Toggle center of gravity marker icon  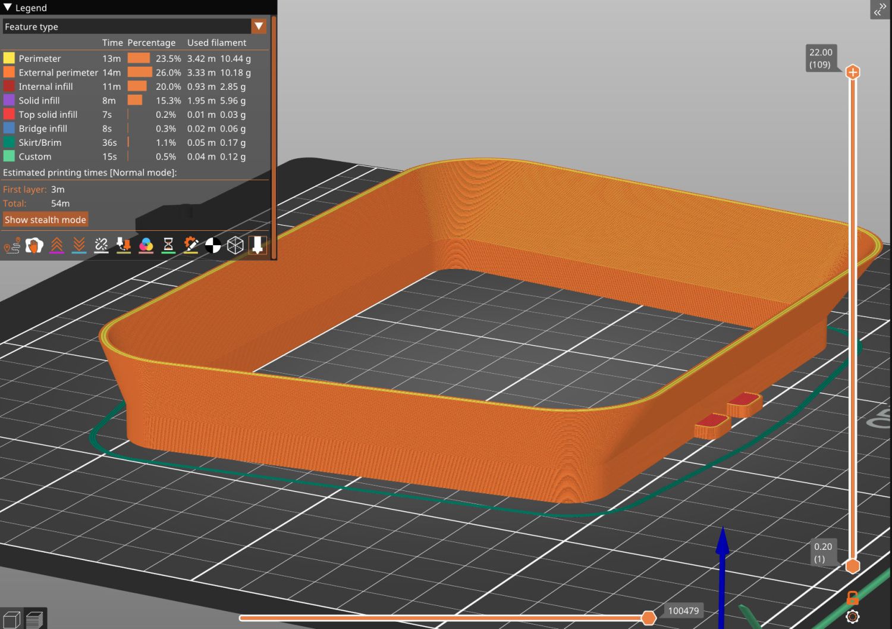(213, 245)
